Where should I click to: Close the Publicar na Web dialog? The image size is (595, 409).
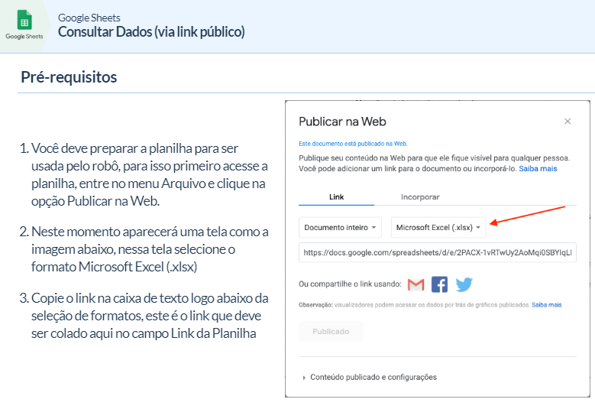(568, 121)
